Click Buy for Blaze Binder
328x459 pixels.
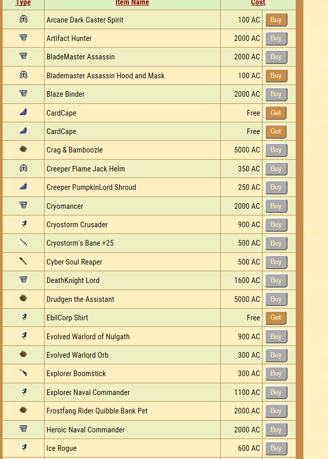click(276, 94)
